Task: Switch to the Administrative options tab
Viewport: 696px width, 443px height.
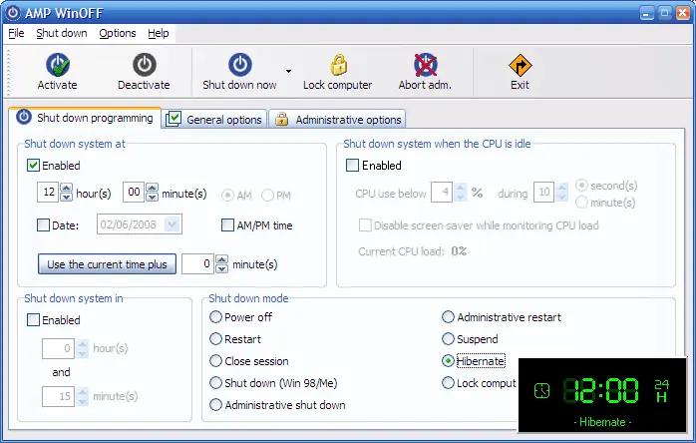Action: (x=339, y=120)
